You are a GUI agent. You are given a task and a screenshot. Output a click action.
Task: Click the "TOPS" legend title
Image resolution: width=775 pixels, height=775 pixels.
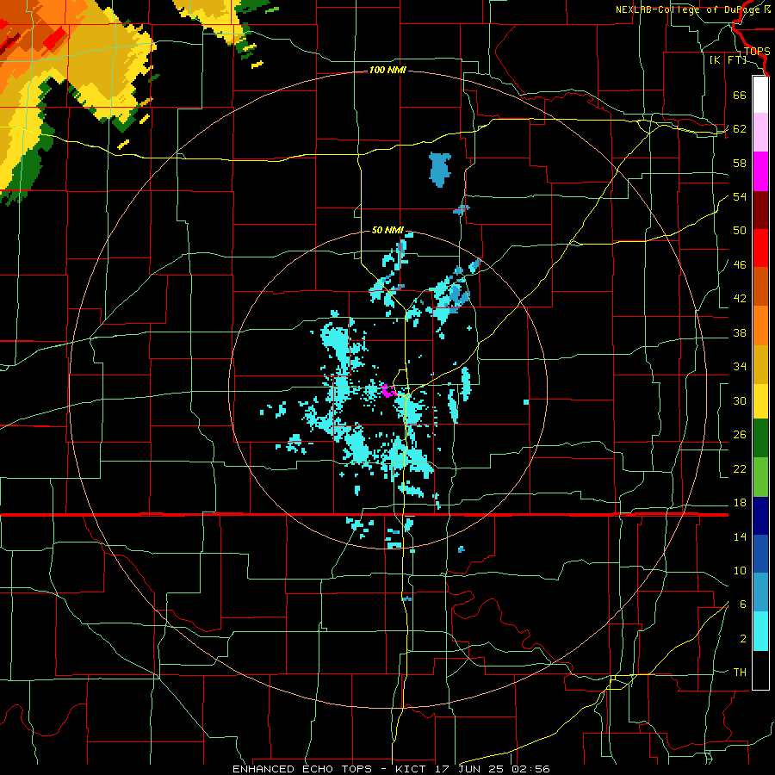click(x=757, y=52)
